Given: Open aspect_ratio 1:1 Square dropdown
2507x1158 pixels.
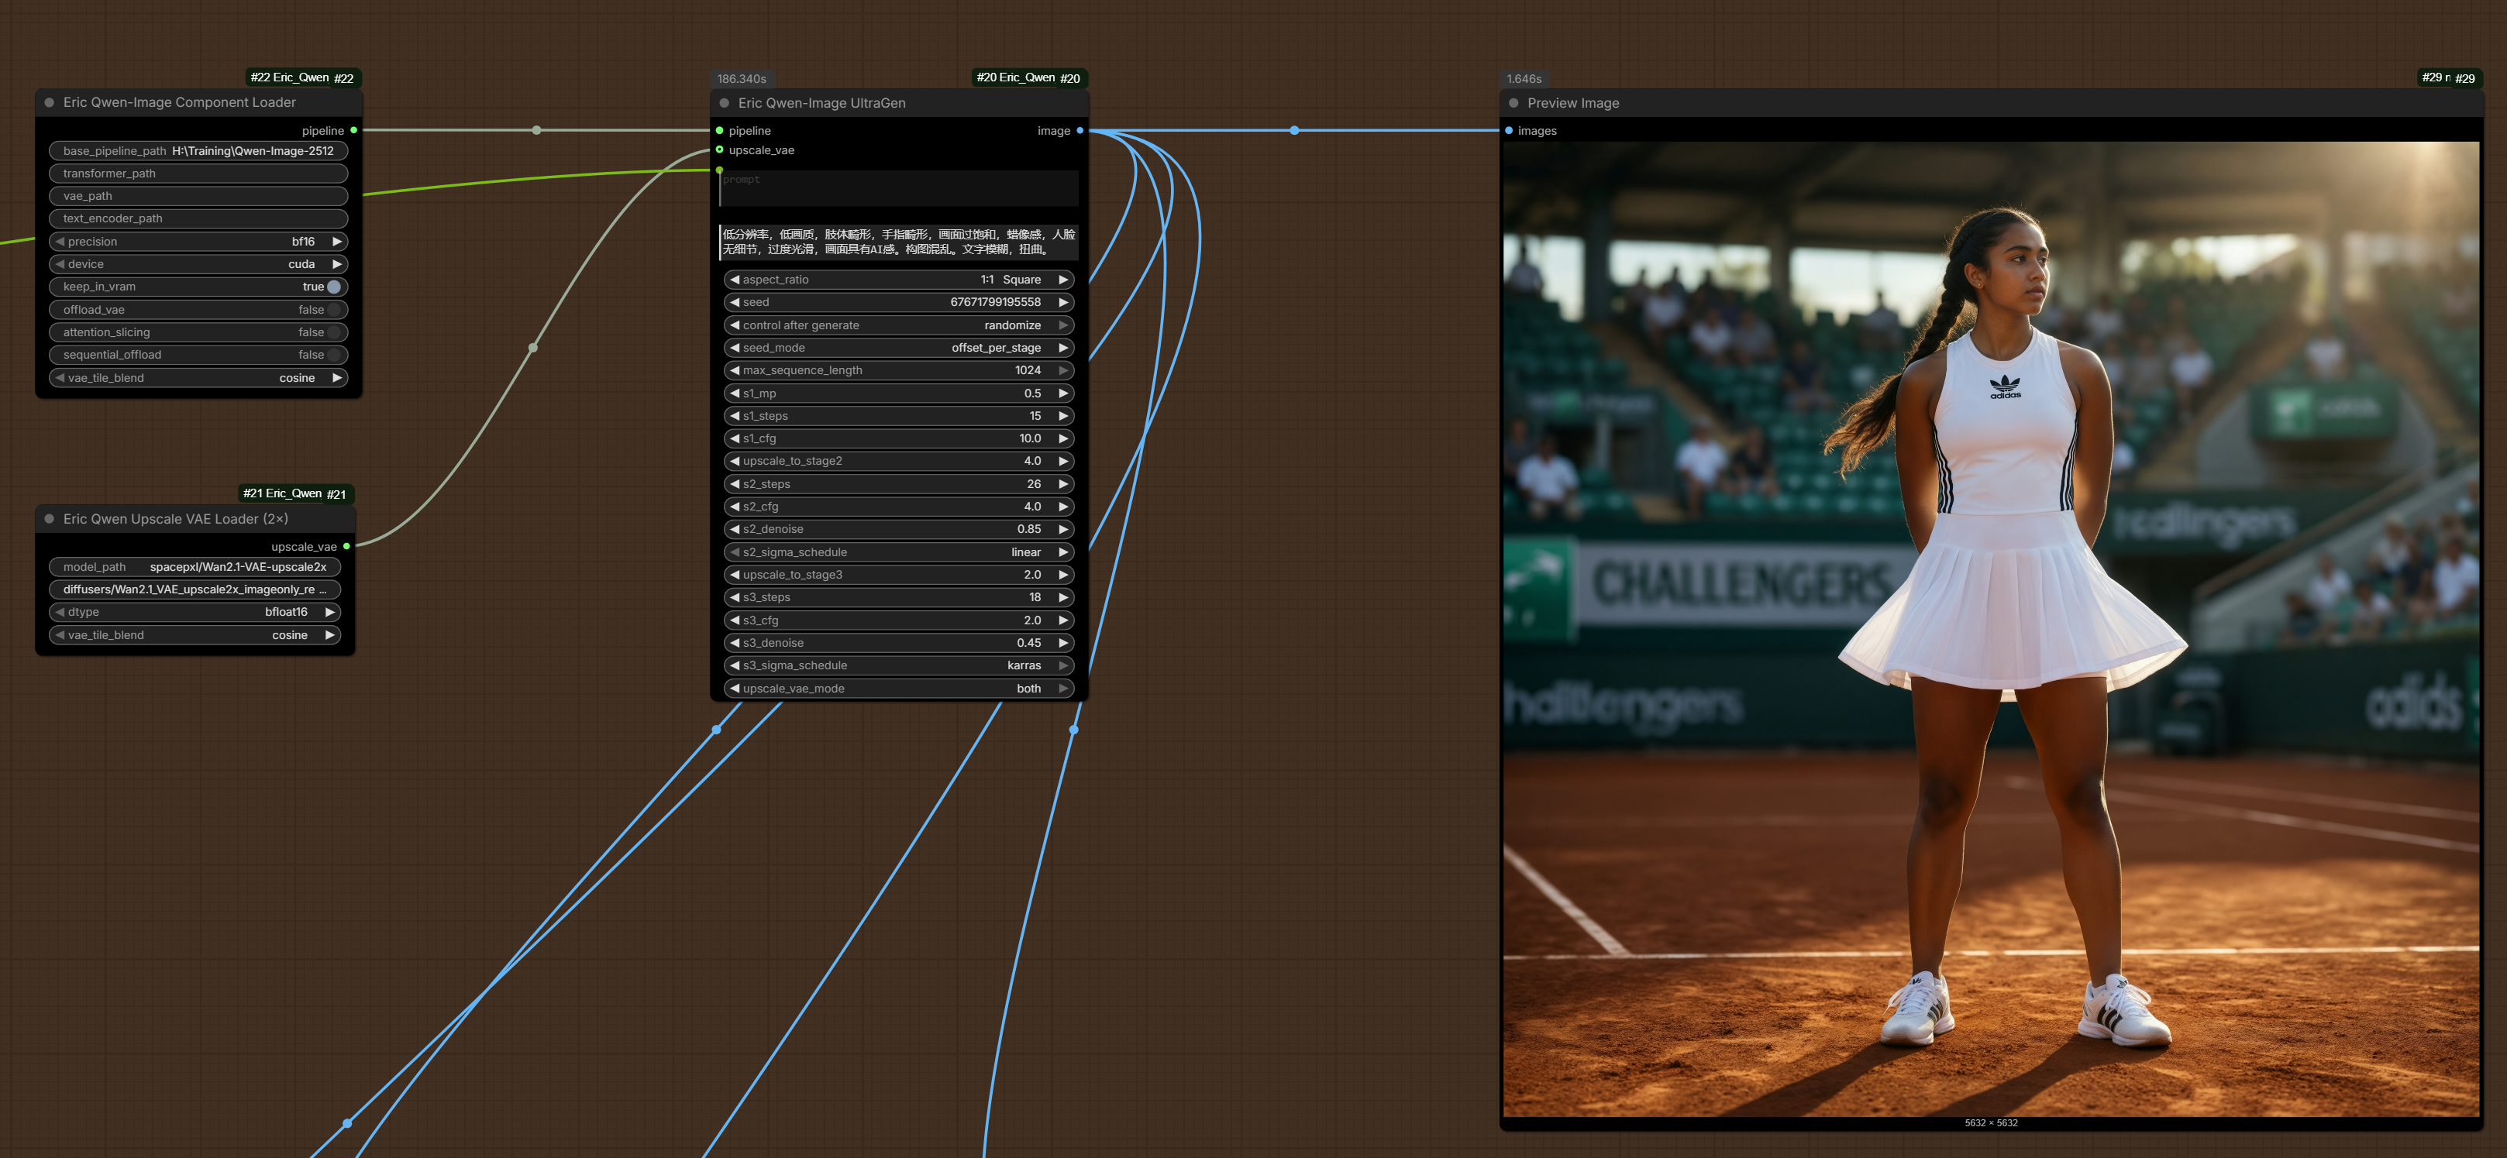Looking at the screenshot, I should (899, 280).
